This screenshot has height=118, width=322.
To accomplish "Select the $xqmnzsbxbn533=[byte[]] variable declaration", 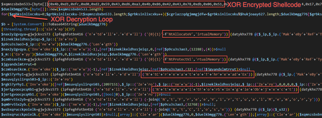I will (24, 5).
